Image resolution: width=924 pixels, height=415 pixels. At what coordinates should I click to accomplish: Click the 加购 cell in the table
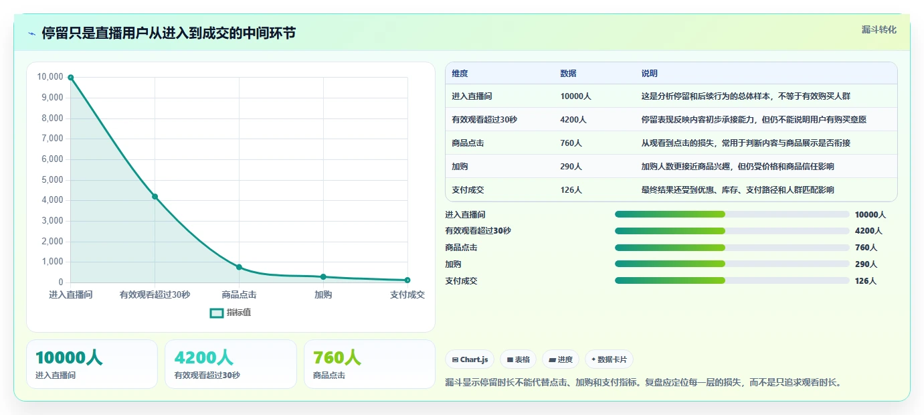[x=460, y=167]
